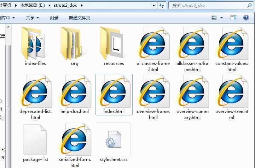Click the navigation pane scrollbar thumb
Screen dimensions: 255x168
8,107
